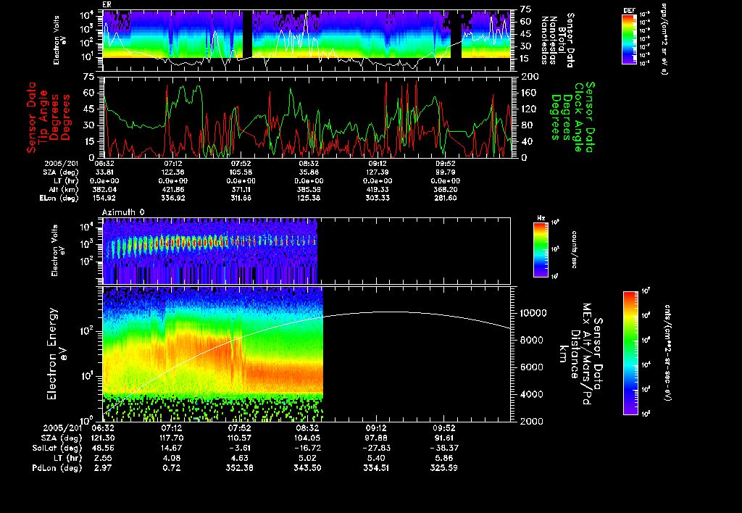Select altitude value 371.11

pos(241,189)
